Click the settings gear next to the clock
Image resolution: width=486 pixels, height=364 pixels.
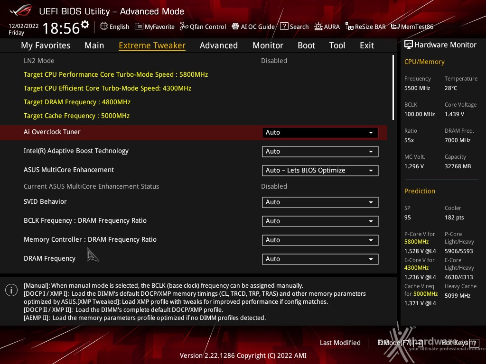(85, 25)
